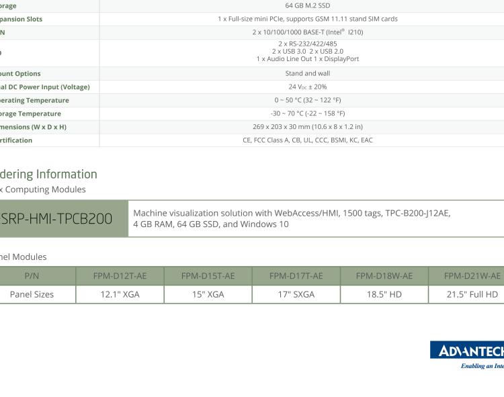Click the certification list CE, FCC Class A
Viewport: 504px width, 397px height.
(x=307, y=140)
